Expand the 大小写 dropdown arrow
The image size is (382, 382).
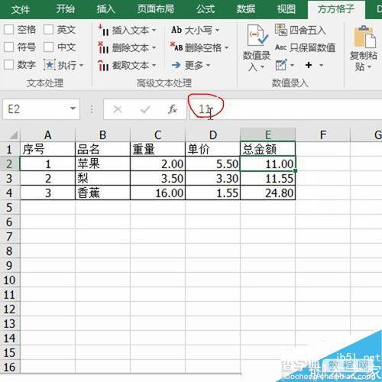217,31
